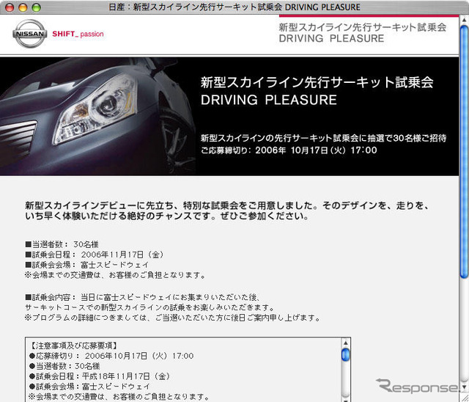Click the SHIFT_ passion slogan
This screenshot has width=469, height=402.
coord(78,34)
